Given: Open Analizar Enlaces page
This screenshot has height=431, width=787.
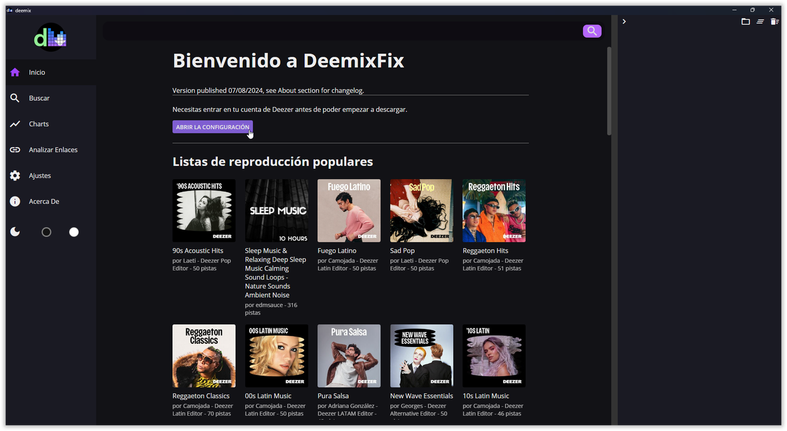Looking at the screenshot, I should (x=51, y=150).
